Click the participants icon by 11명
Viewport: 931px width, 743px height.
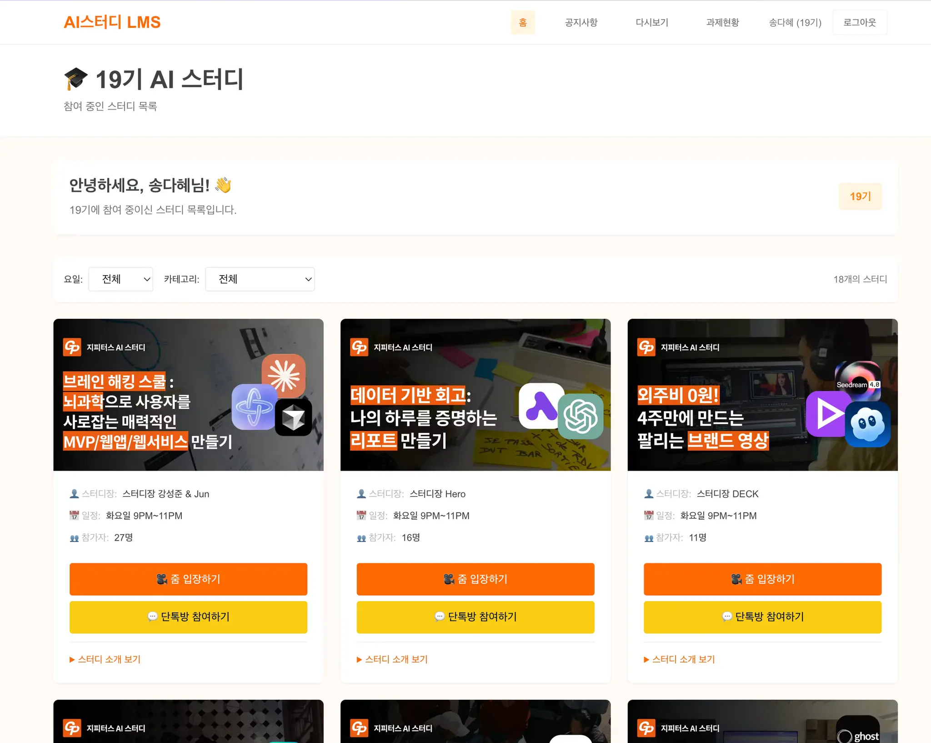[649, 538]
